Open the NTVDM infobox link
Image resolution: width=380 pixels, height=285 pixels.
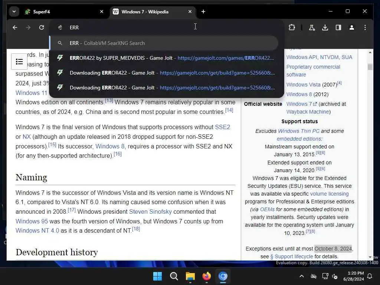[329, 57]
